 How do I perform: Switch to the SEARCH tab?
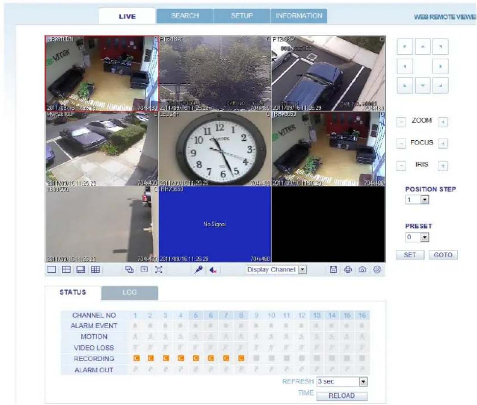pyautogui.click(x=185, y=16)
